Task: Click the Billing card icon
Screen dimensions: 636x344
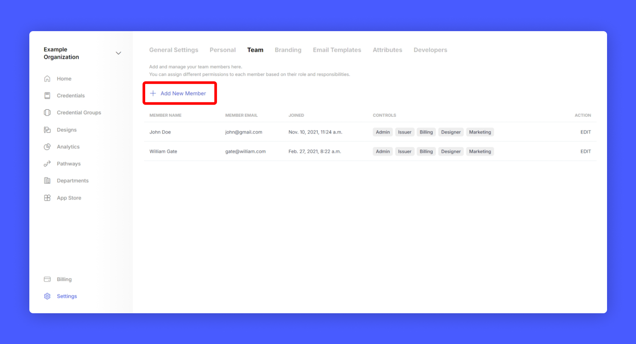Action: (47, 279)
